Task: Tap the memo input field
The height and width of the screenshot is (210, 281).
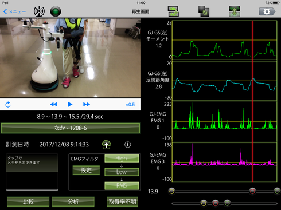Action: pyautogui.click(x=32, y=172)
